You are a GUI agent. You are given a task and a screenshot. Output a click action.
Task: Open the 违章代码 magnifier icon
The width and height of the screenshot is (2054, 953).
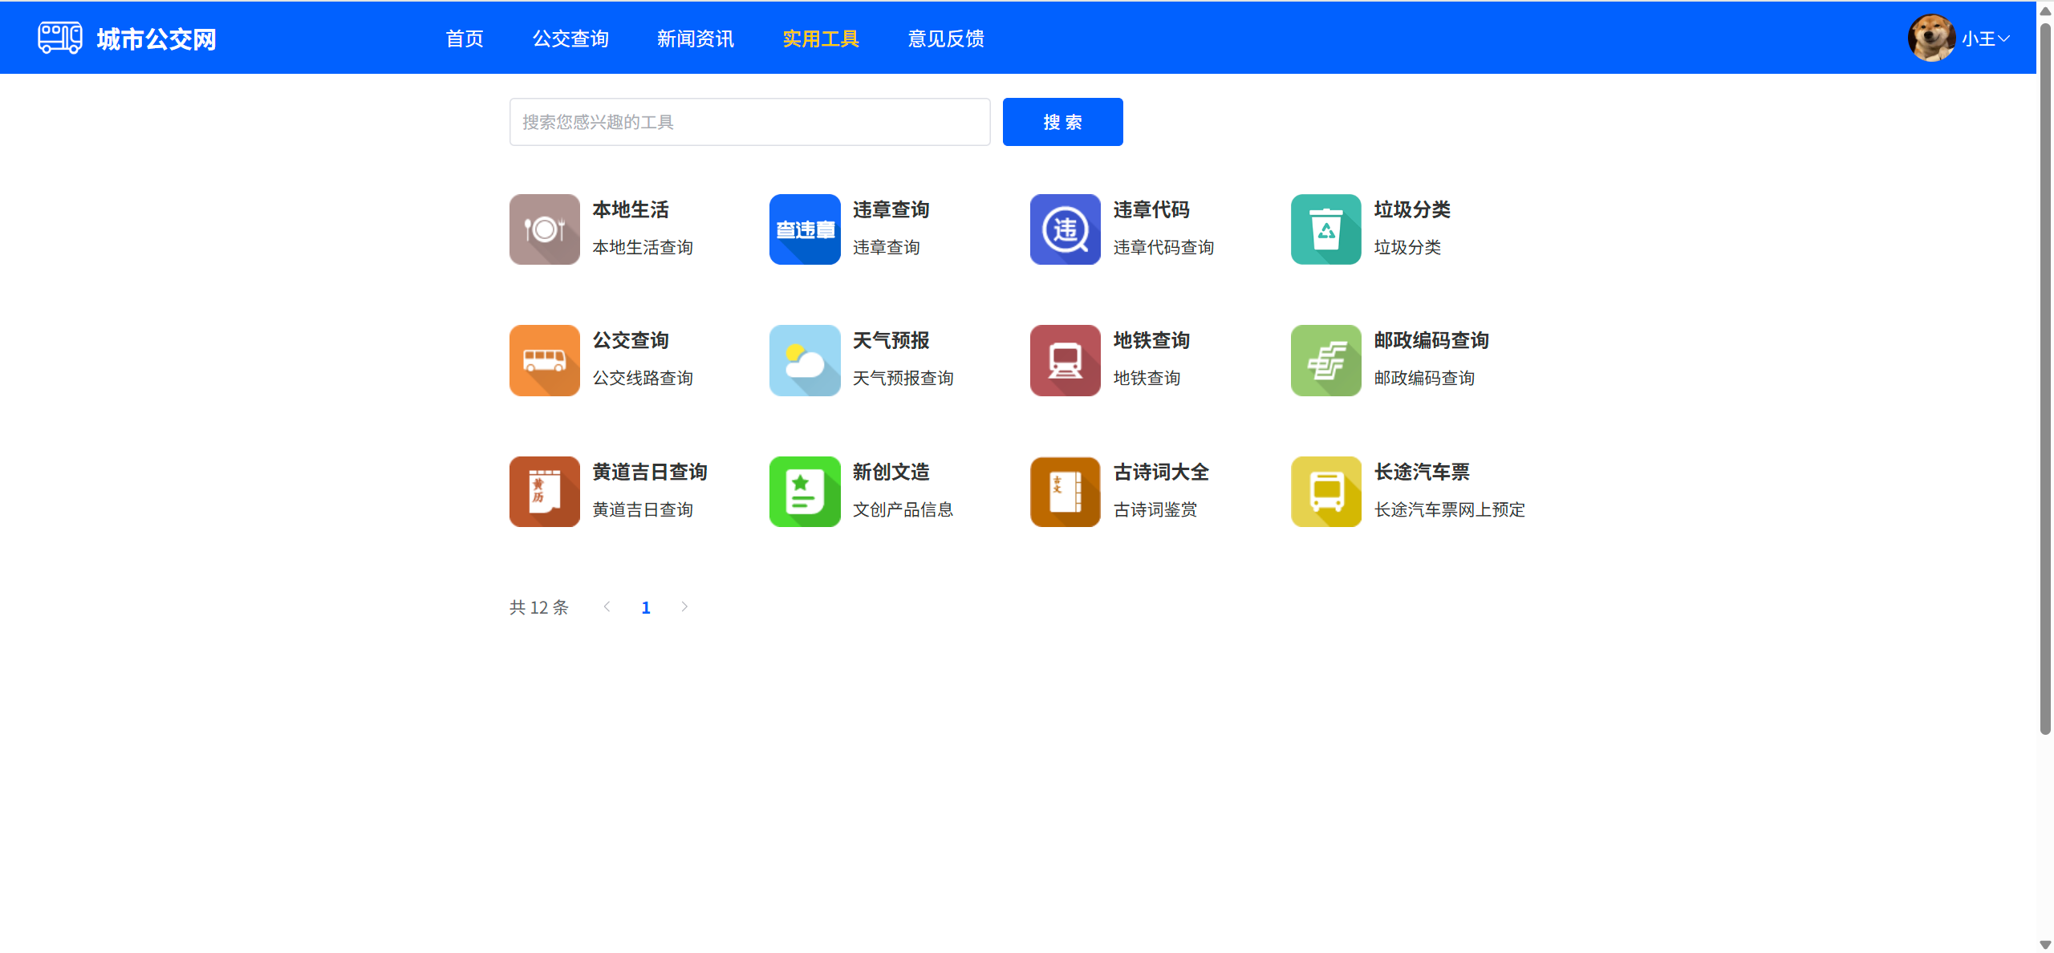click(x=1065, y=229)
